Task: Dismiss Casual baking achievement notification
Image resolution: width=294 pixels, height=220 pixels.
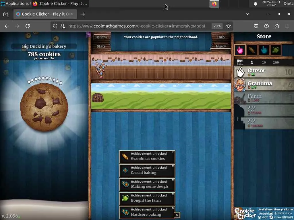Action: click(173, 166)
